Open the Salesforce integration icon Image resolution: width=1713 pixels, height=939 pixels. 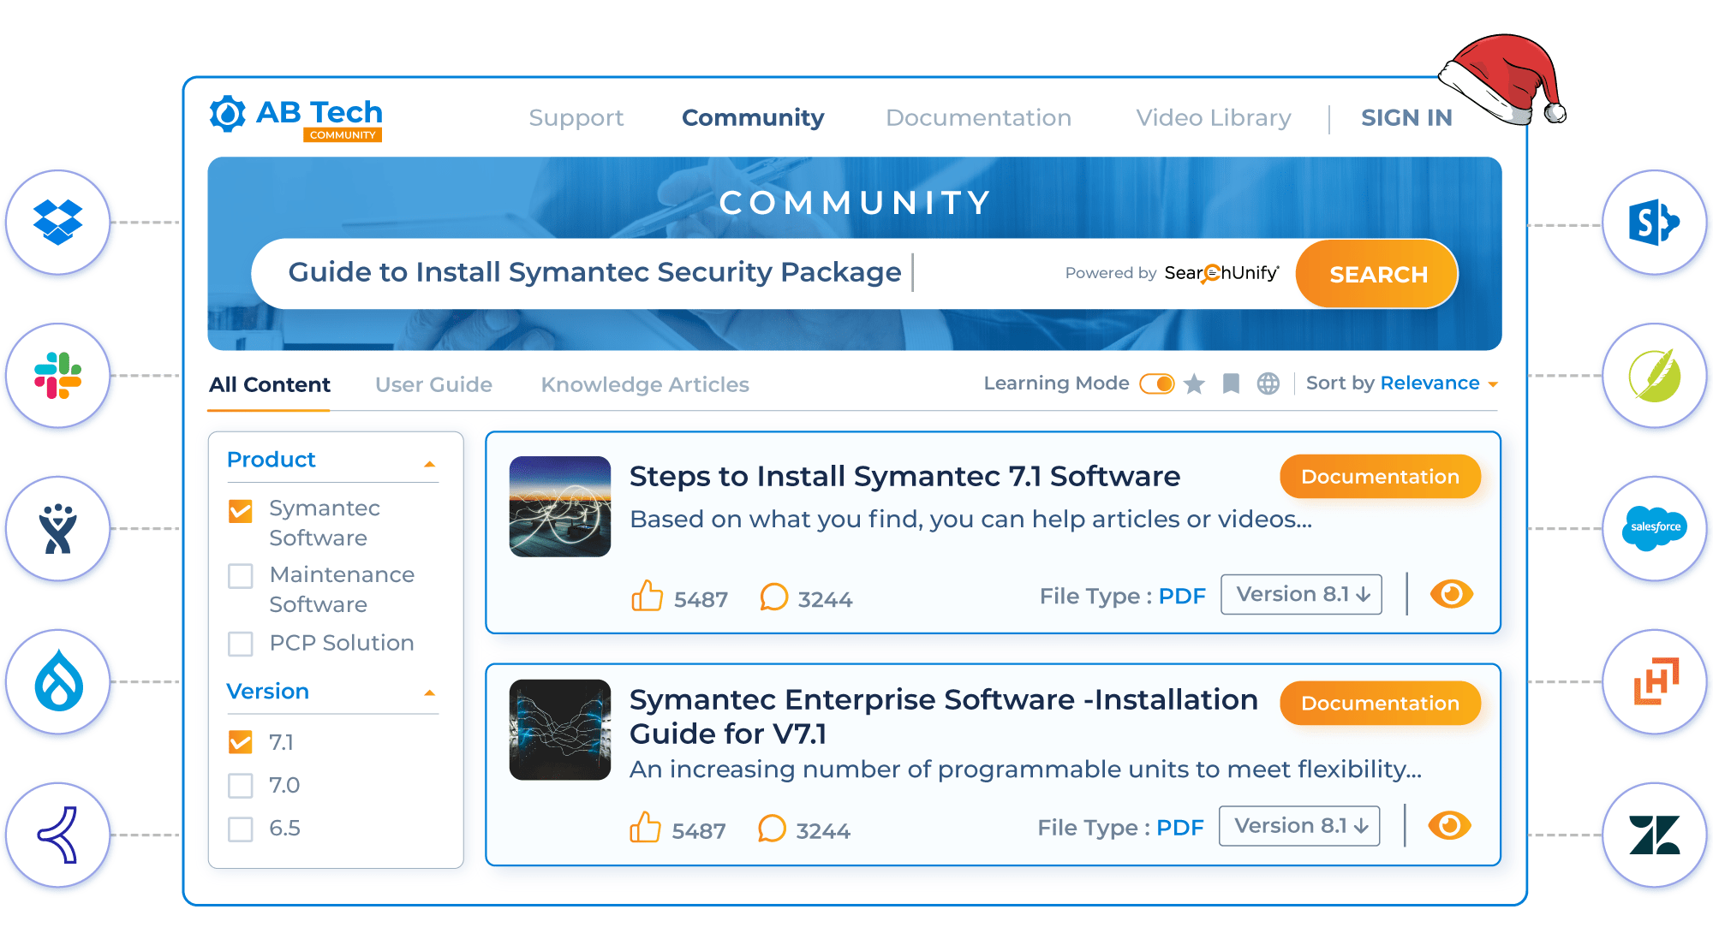1654,528
